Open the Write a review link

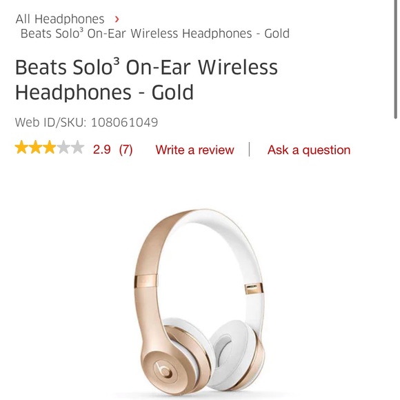(x=194, y=150)
